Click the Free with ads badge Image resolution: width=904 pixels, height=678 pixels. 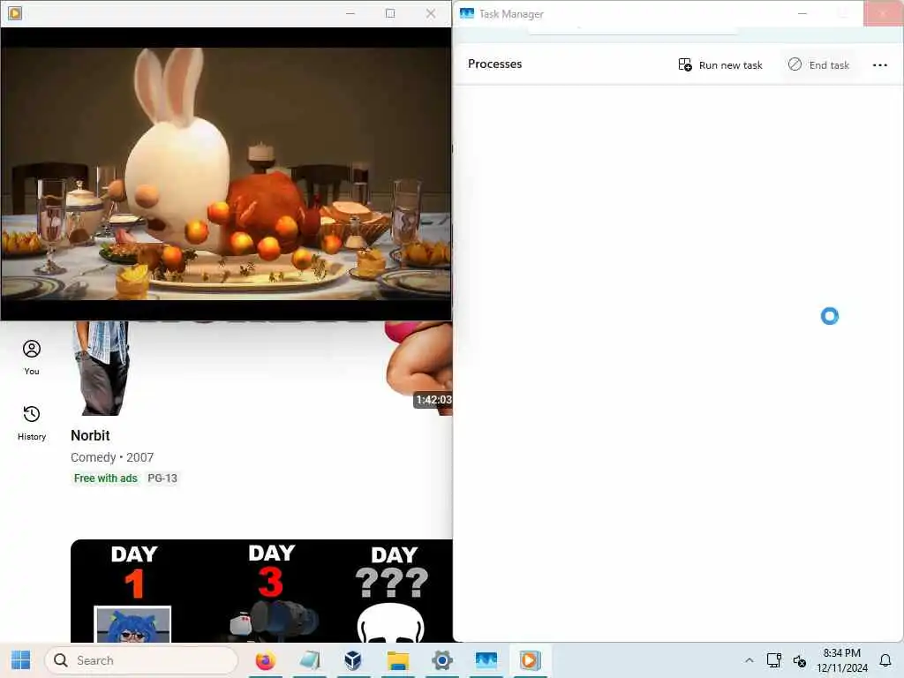point(106,478)
